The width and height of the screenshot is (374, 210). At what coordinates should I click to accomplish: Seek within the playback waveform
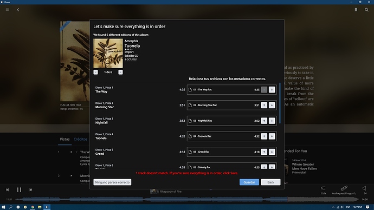click(187, 199)
